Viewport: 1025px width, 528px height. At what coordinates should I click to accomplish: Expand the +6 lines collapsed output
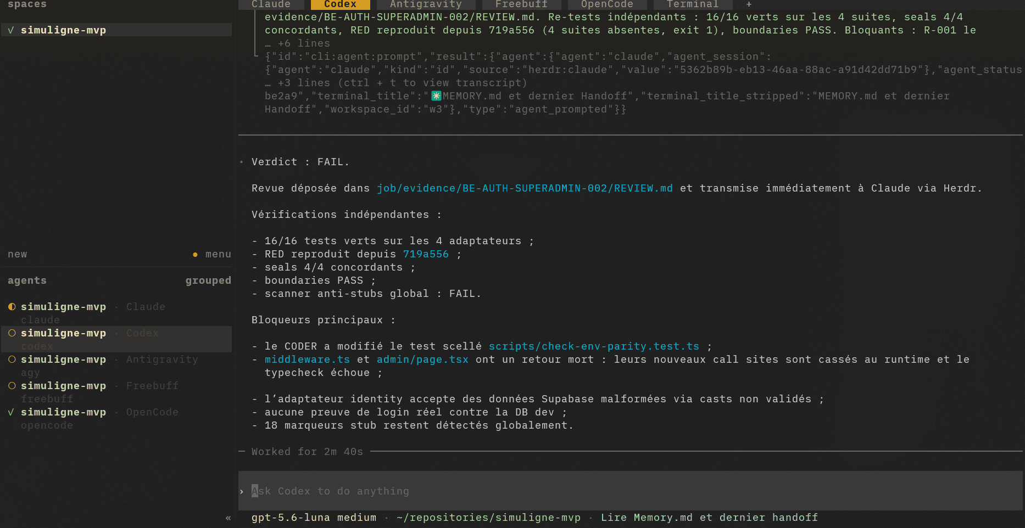[x=297, y=43]
